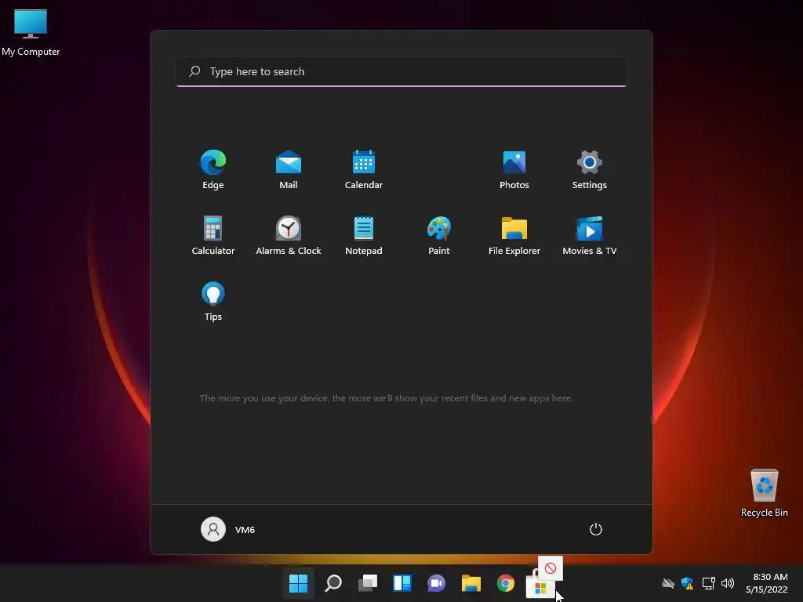Open the Photos app

tap(514, 170)
